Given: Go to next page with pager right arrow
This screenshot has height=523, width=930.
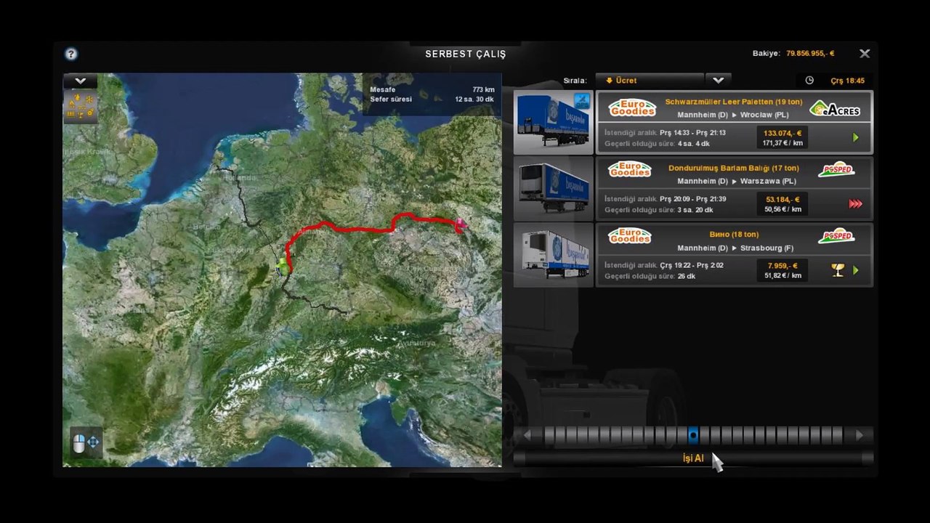Looking at the screenshot, I should coord(860,435).
